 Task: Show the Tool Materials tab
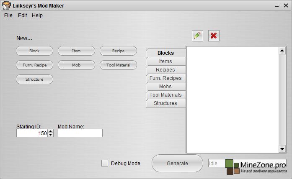click(165, 95)
